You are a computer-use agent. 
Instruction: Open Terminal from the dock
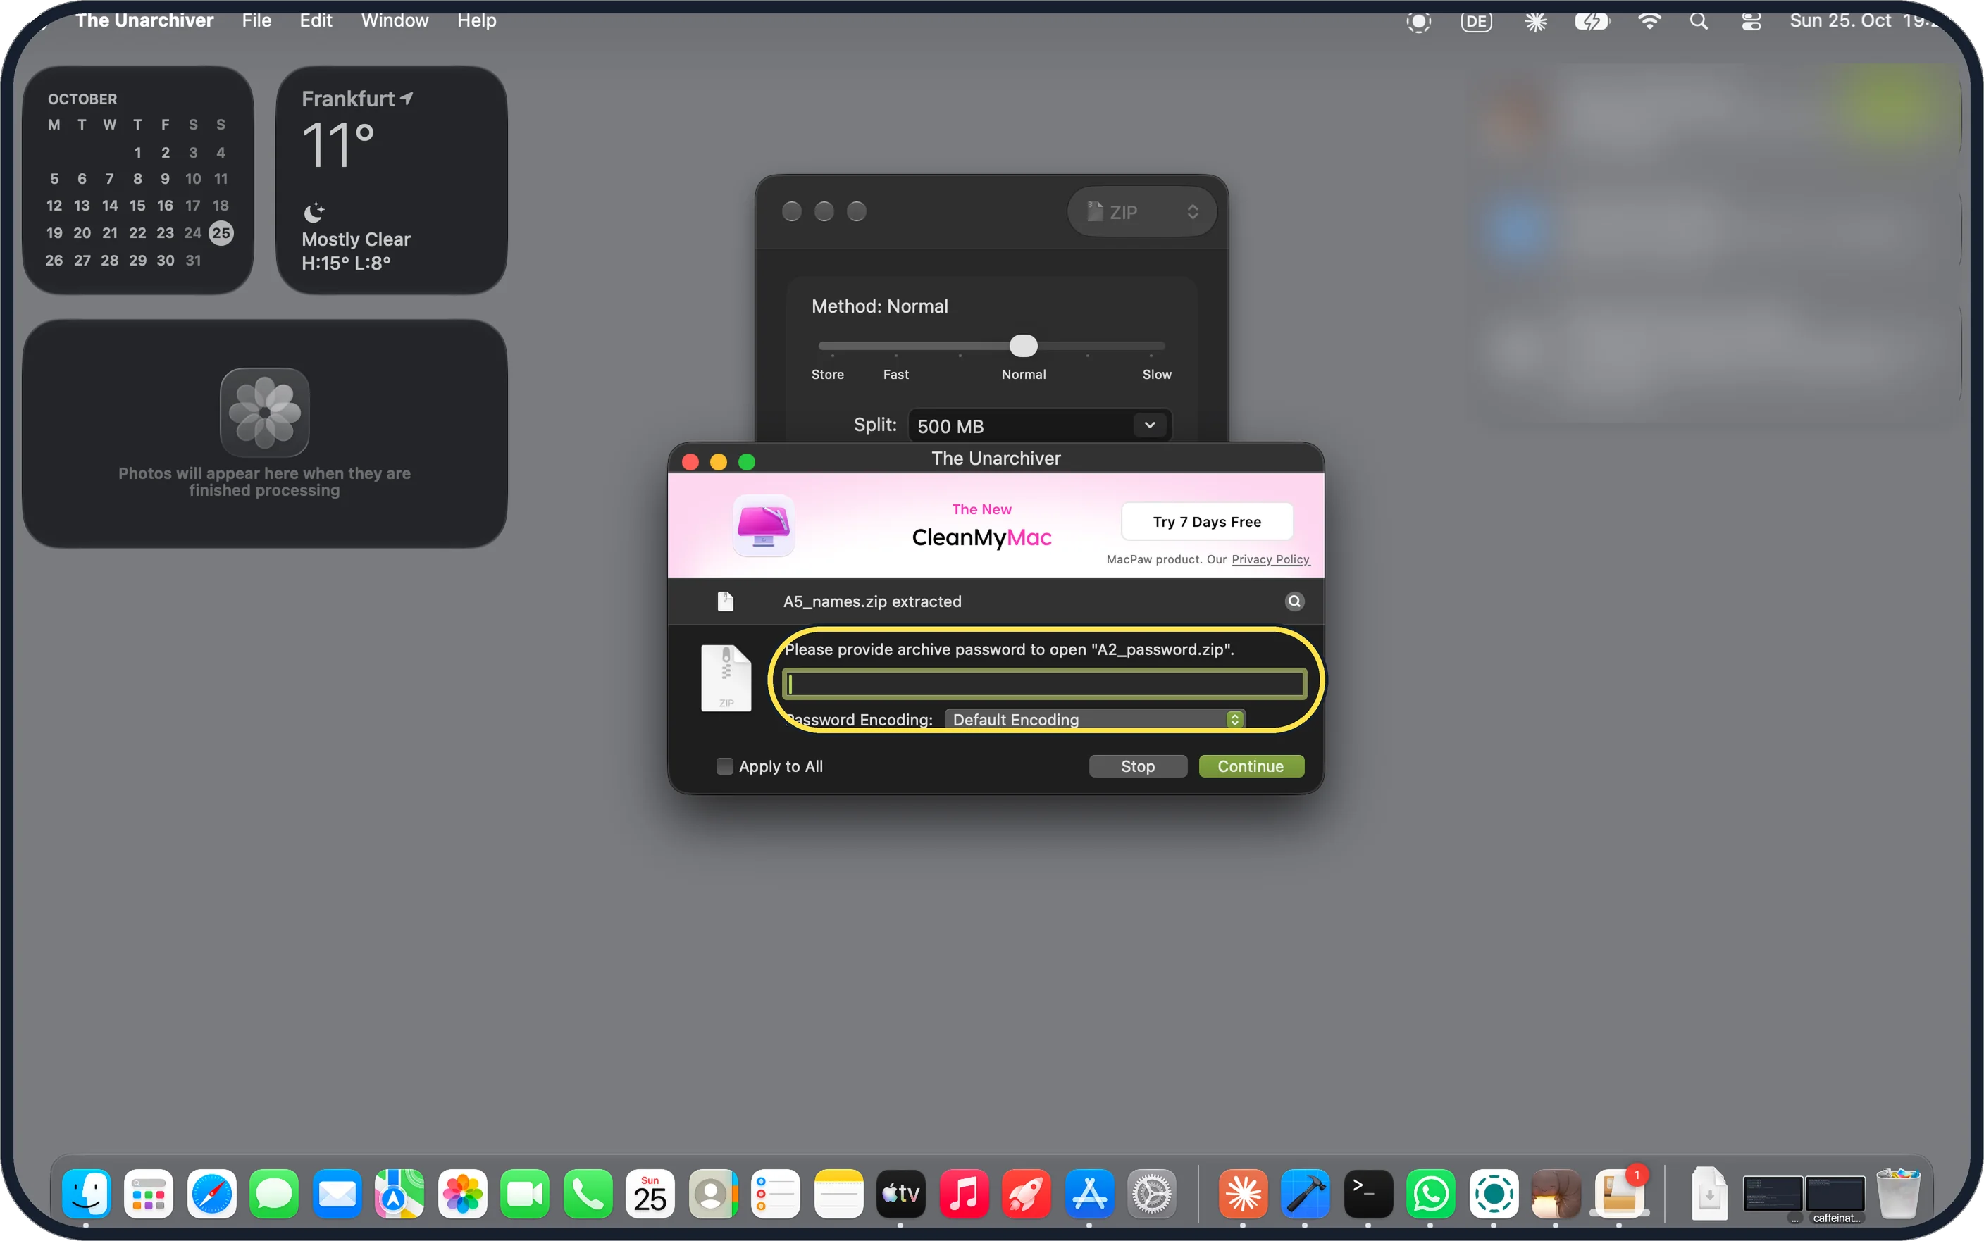[x=1368, y=1193]
